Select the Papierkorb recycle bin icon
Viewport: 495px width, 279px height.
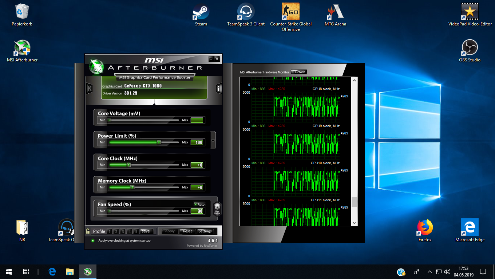[22, 15]
